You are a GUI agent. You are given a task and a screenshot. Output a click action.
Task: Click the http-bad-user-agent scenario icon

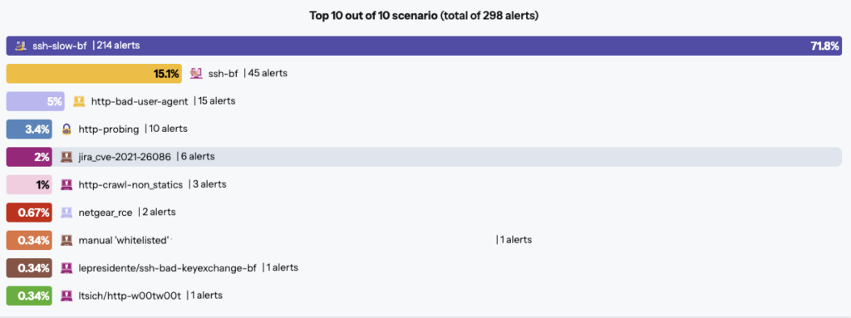(x=79, y=101)
